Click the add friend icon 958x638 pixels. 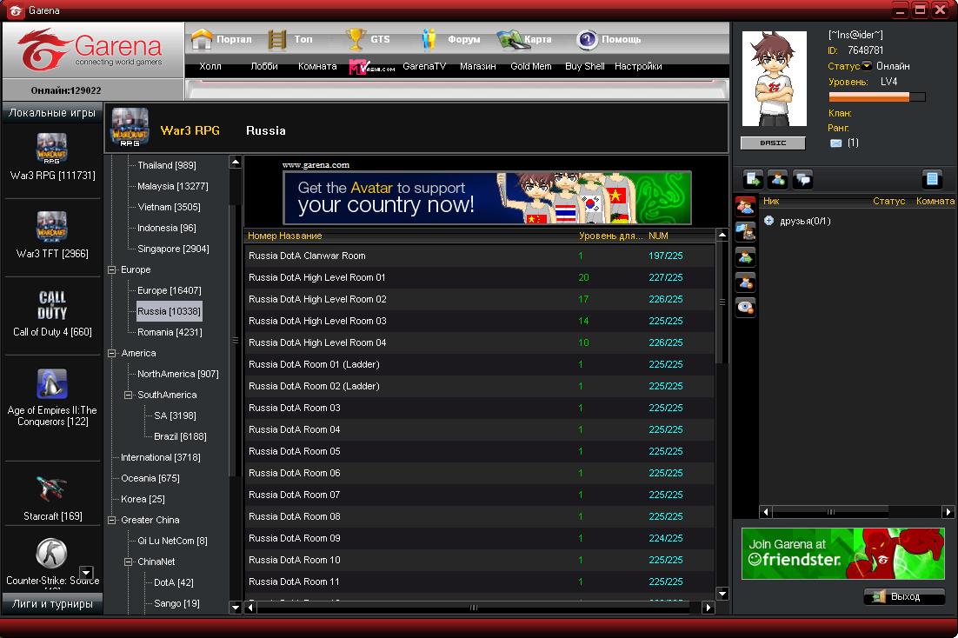(x=777, y=179)
